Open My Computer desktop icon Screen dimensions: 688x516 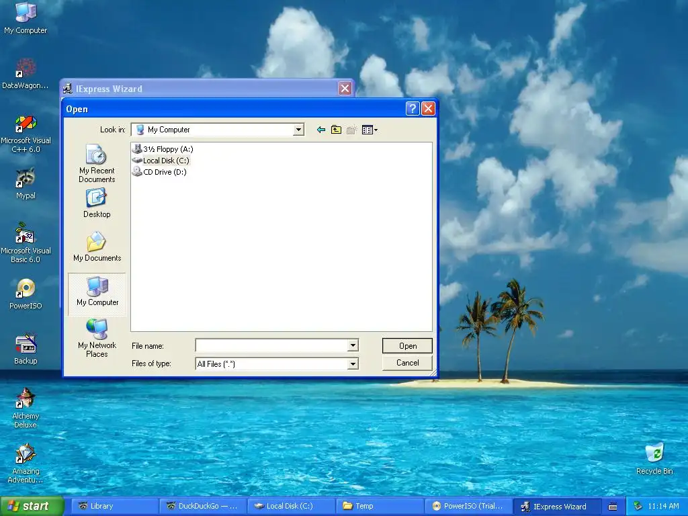(x=26, y=17)
